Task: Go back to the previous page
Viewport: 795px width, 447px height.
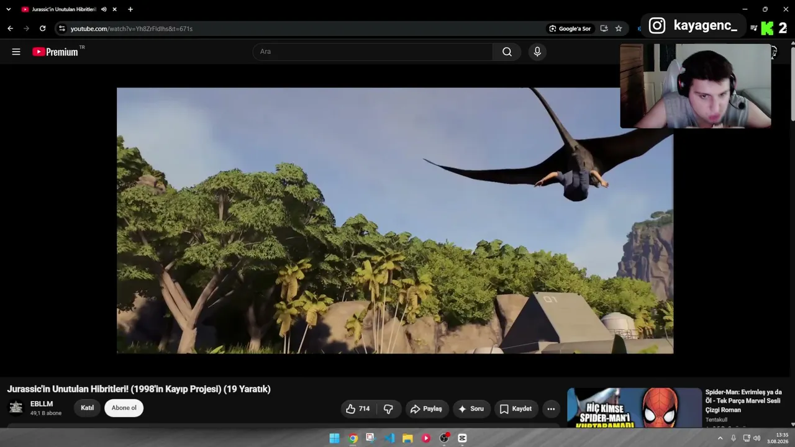Action: tap(10, 29)
